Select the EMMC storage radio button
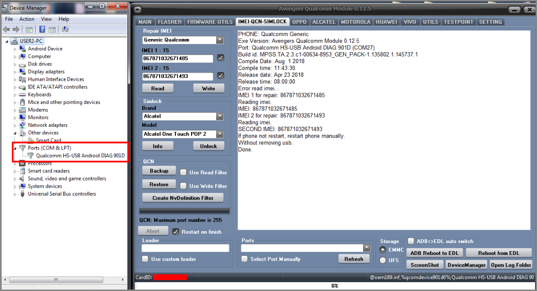Viewport: 537px width, 291px height. 383,250
